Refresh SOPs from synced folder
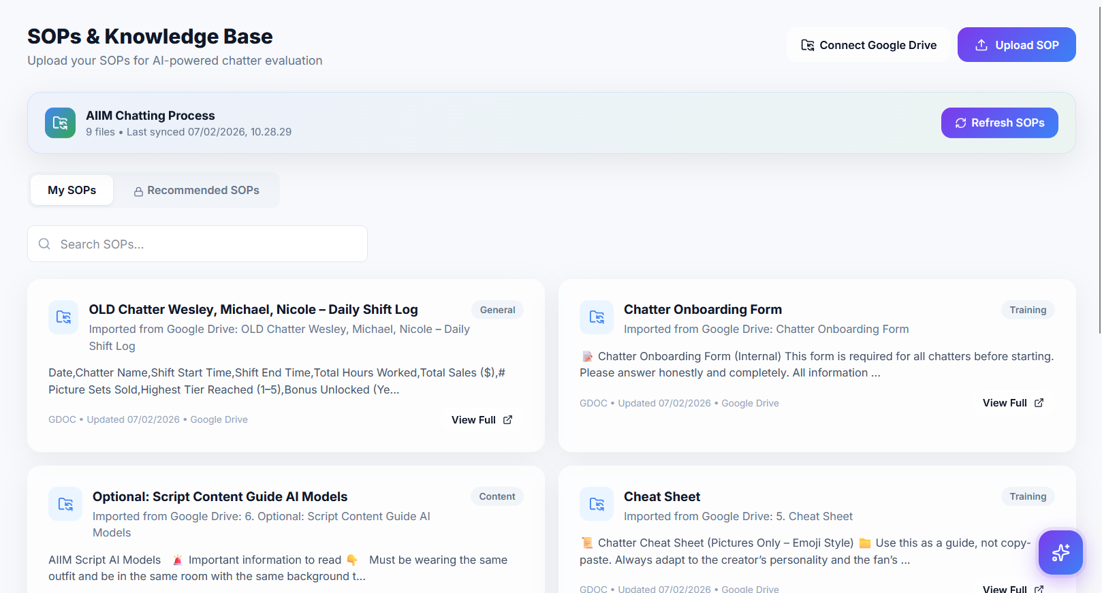Screen dimensions: 1102x593 tap(999, 123)
